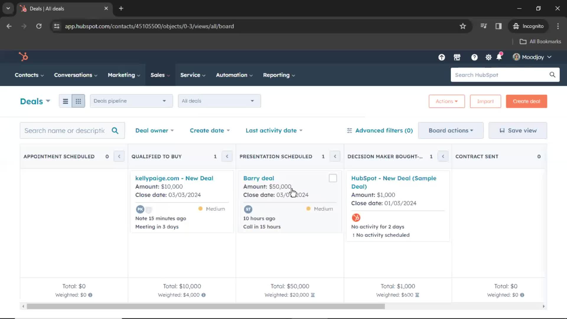The width and height of the screenshot is (567, 319).
Task: Reload the page
Action: 39,26
